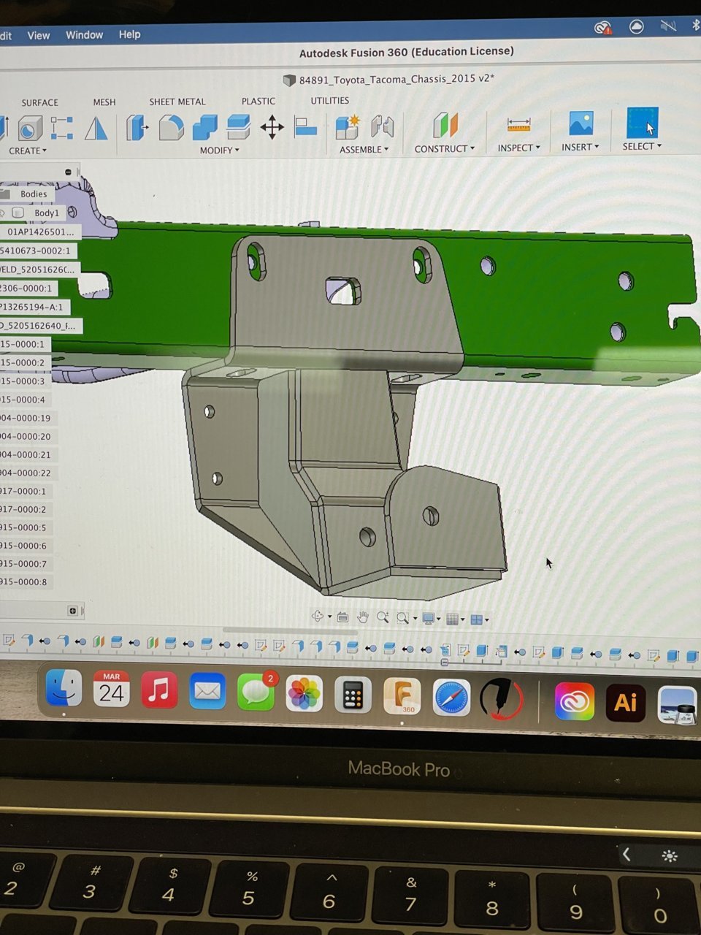Click the Viewports layout icon
The image size is (701, 935).
coord(477,619)
